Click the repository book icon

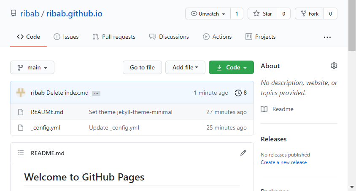13,13
